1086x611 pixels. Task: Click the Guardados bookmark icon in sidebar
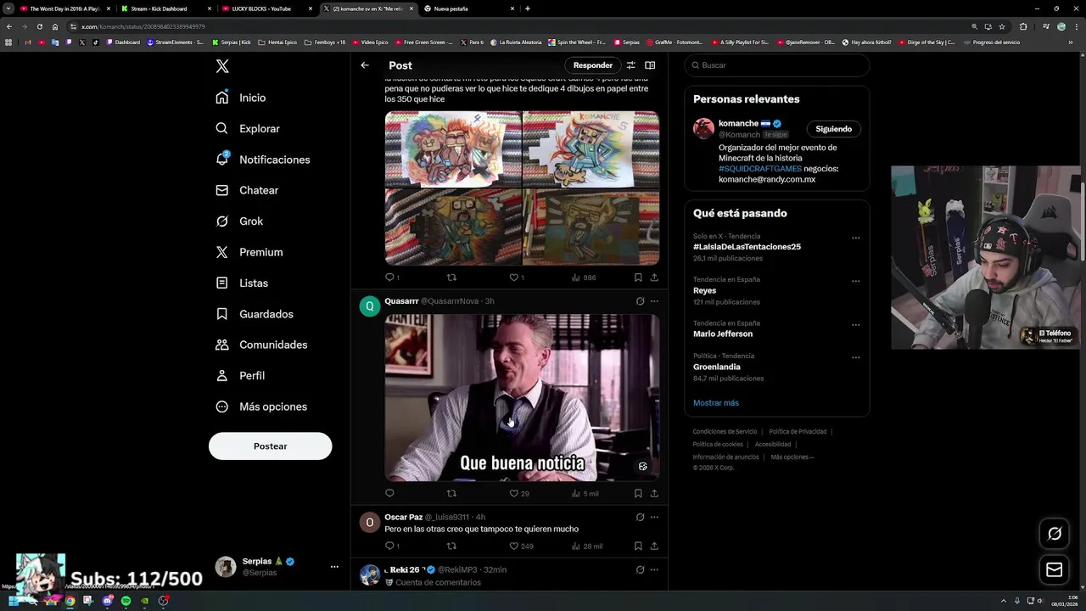tap(222, 314)
